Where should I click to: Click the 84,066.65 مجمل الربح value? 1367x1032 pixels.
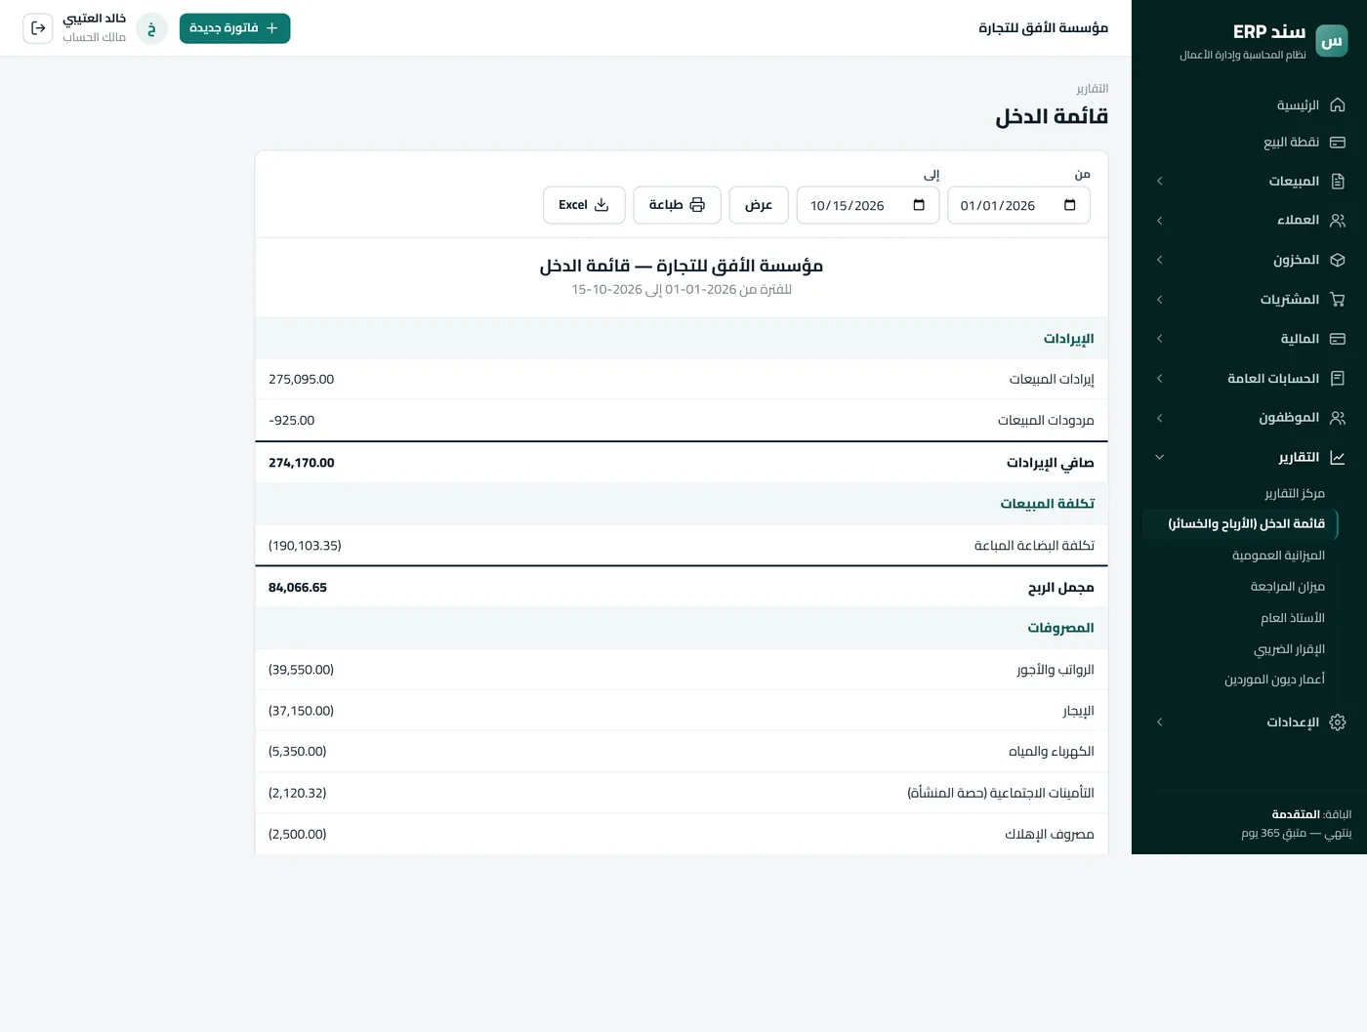pos(298,588)
